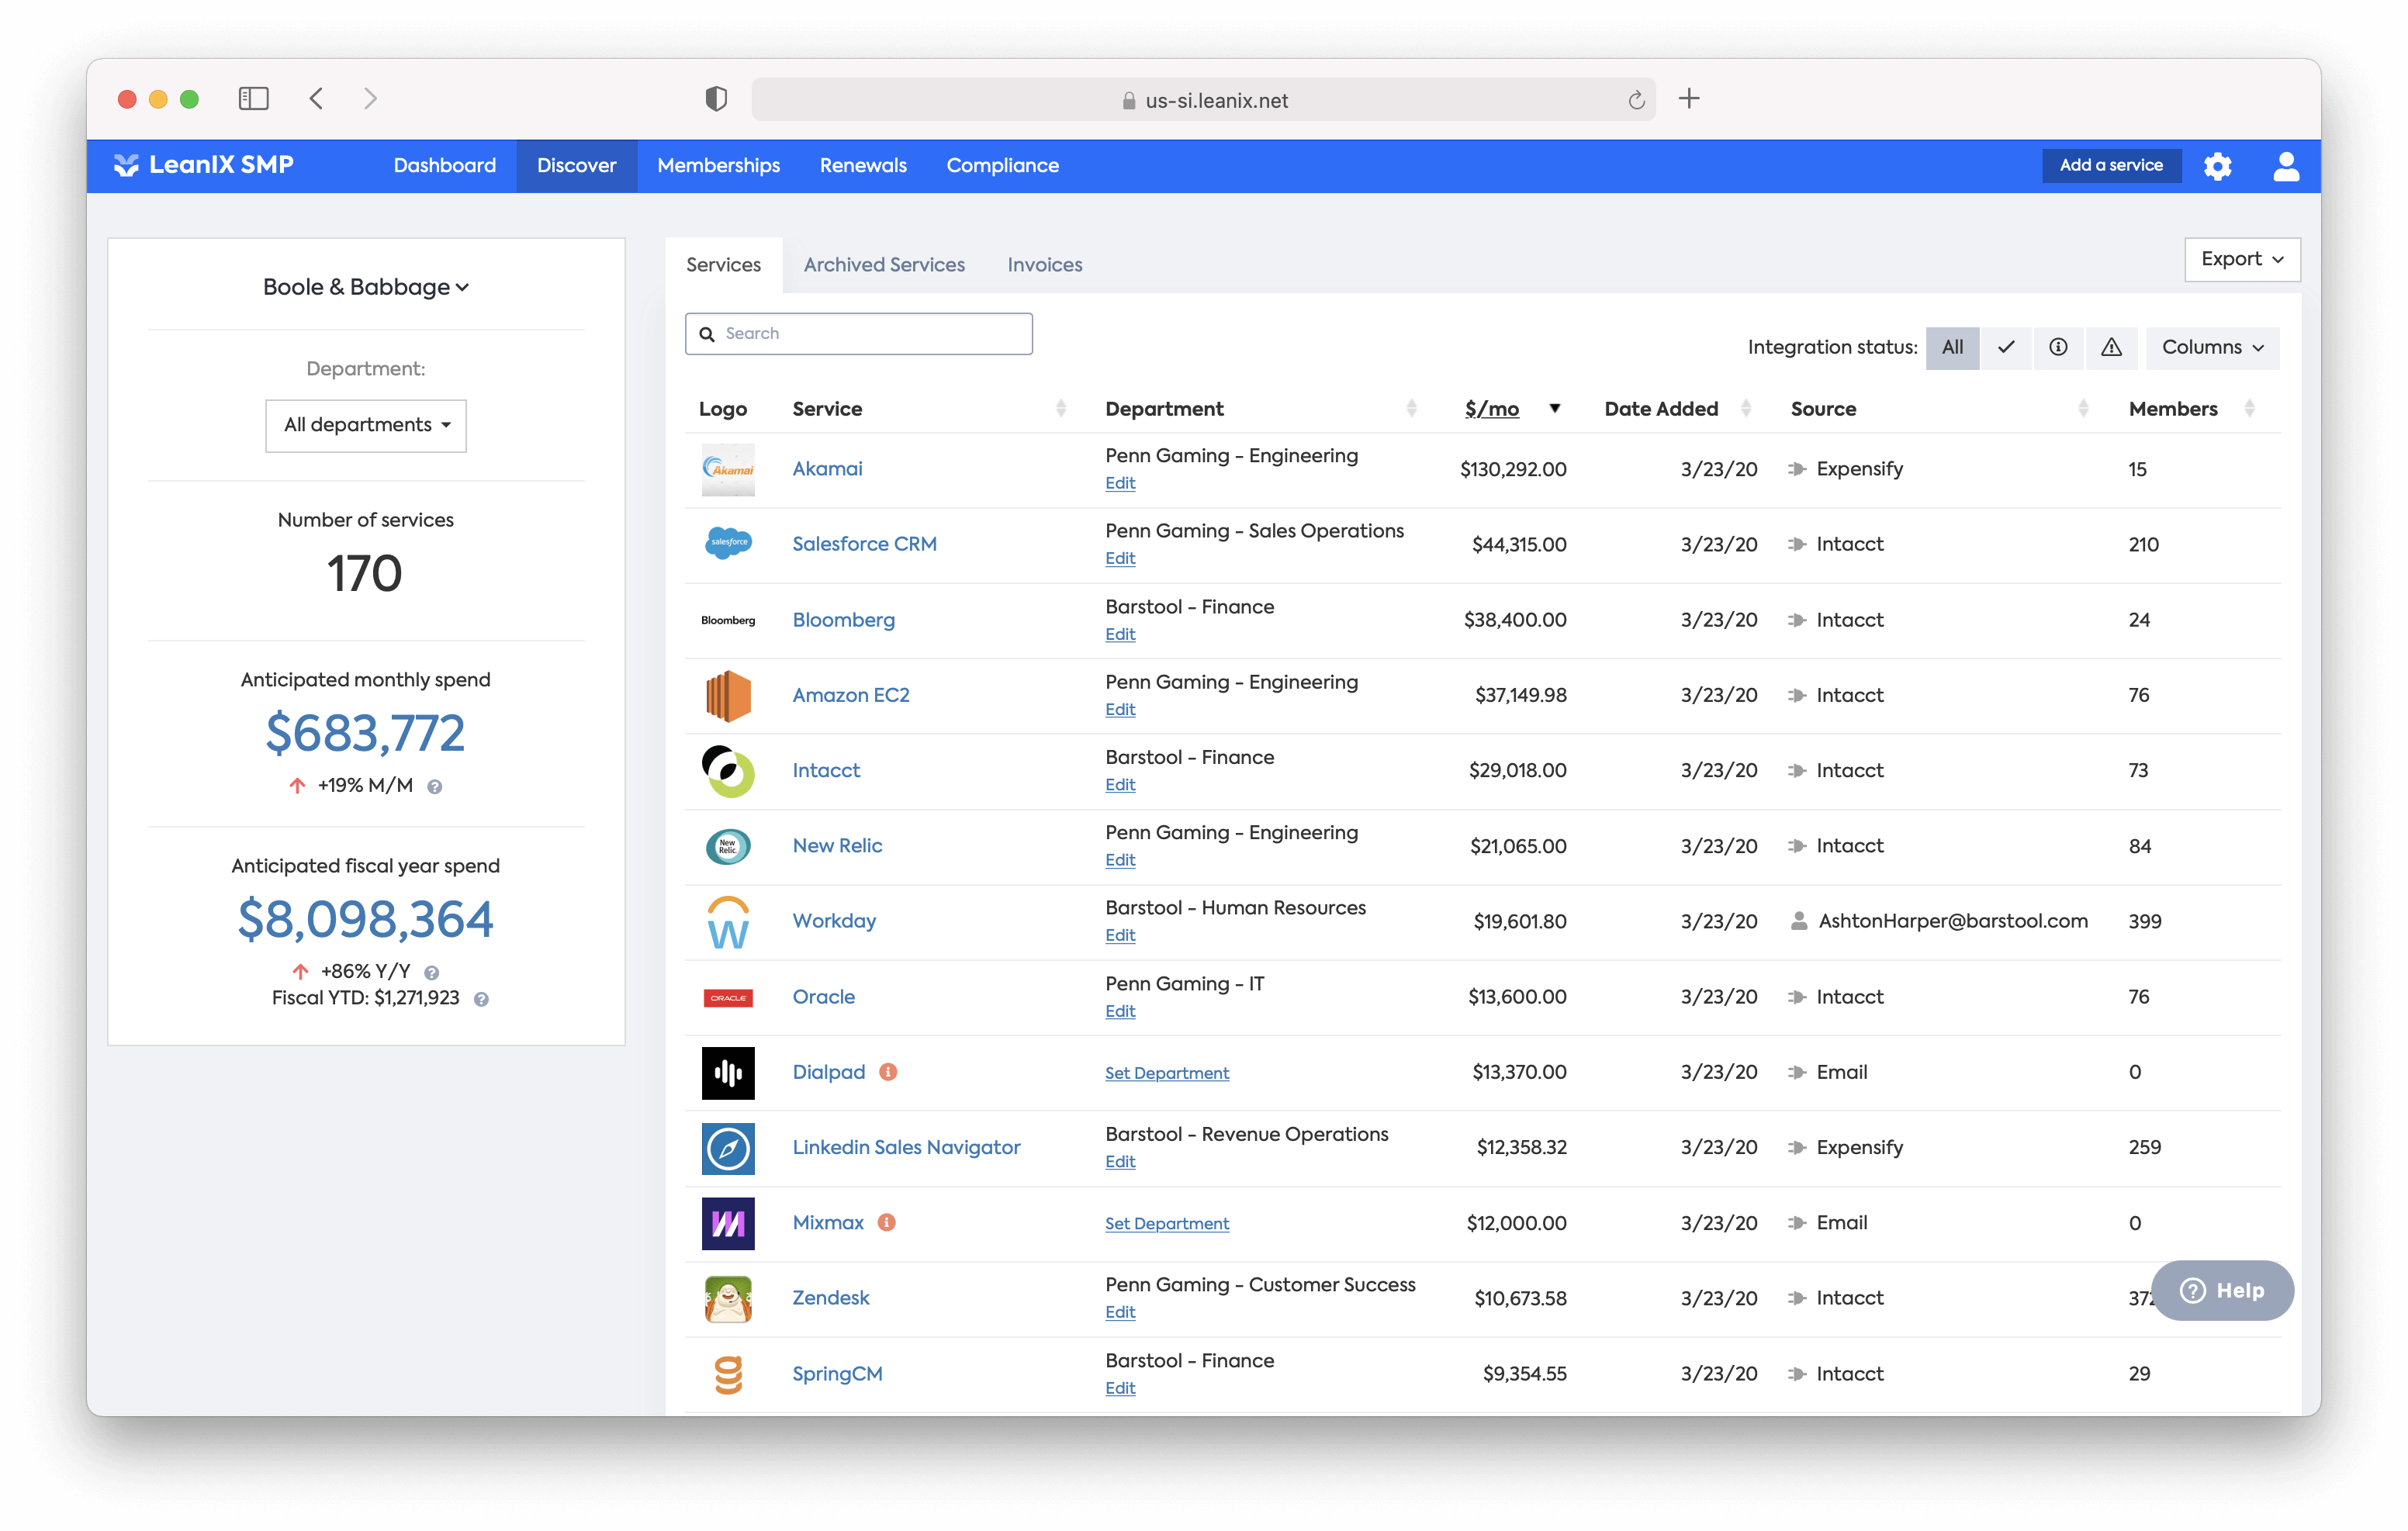Open the Renewals nav item
The image size is (2408, 1531).
[863, 165]
